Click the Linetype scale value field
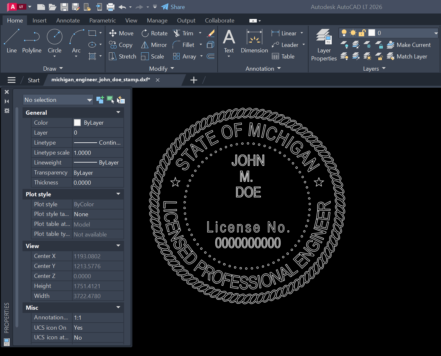Screen dimensions: 441x356 98,153
